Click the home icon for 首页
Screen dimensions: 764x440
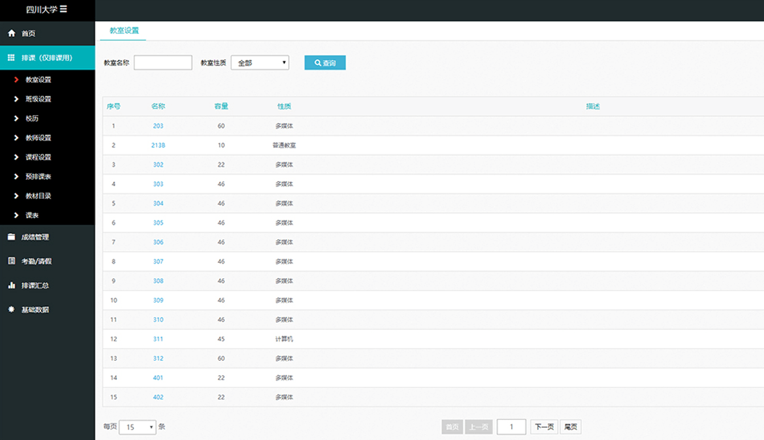tap(11, 34)
